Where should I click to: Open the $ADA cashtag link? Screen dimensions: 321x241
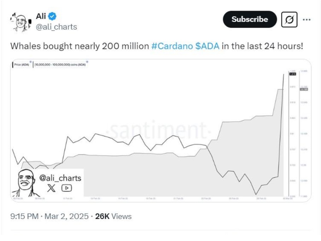tap(207, 46)
